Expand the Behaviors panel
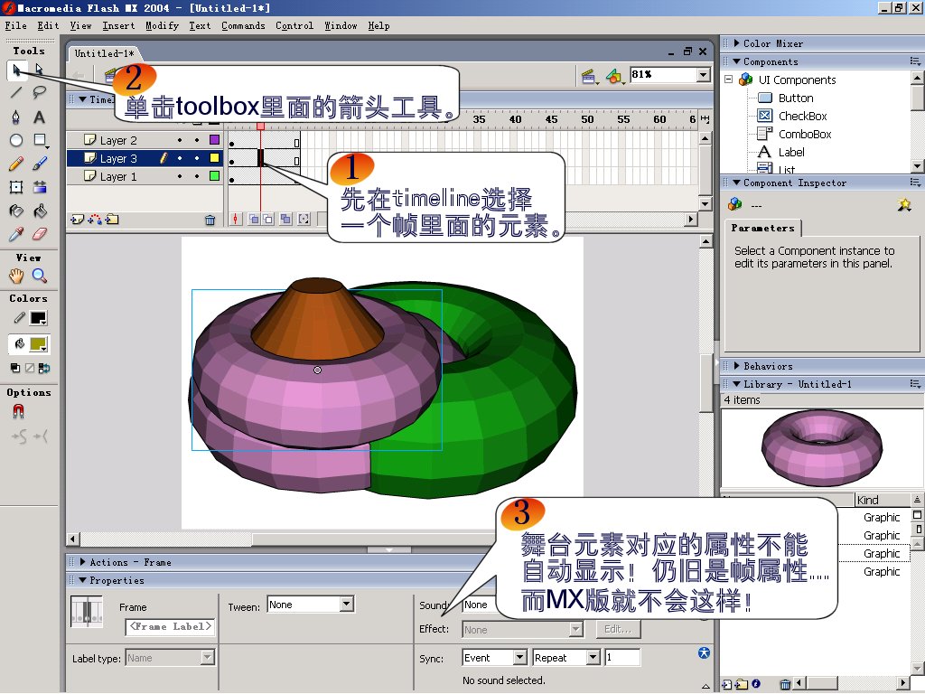 pos(737,366)
